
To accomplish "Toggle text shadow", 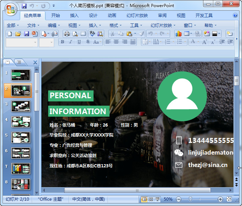I will point(88,42).
